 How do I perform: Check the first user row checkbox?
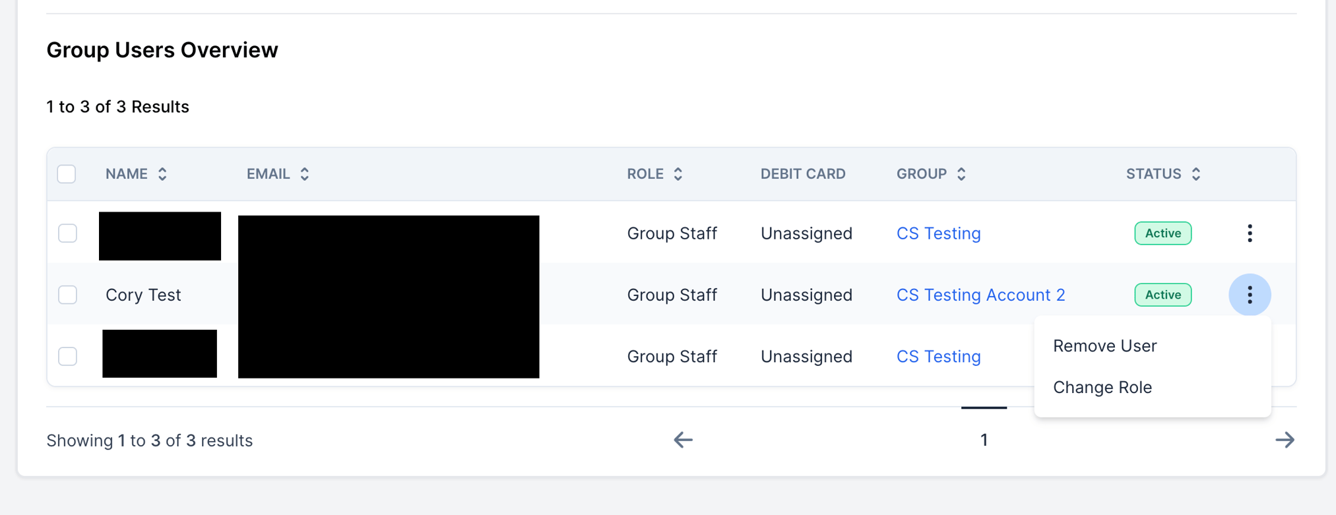tap(67, 233)
